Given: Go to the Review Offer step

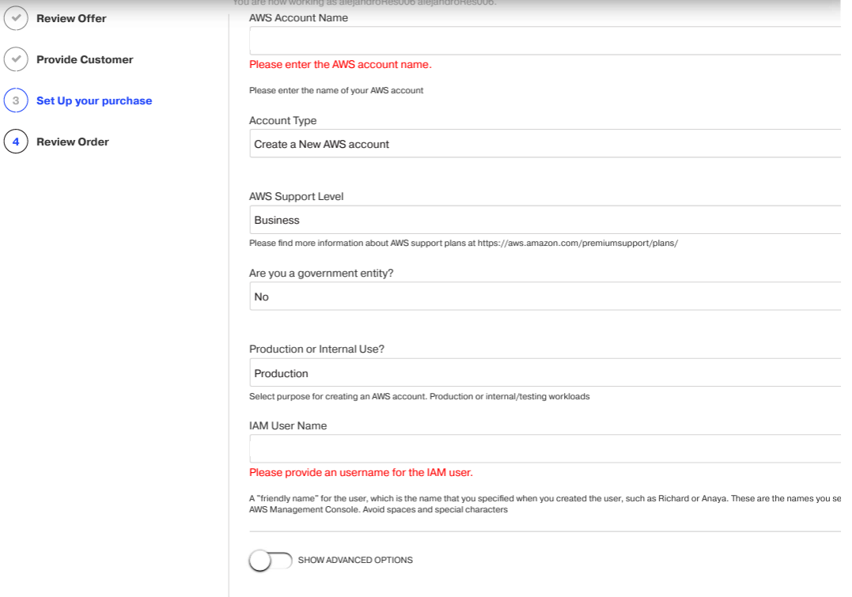Looking at the screenshot, I should coord(71,18).
